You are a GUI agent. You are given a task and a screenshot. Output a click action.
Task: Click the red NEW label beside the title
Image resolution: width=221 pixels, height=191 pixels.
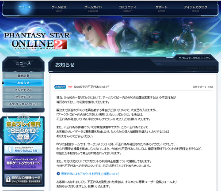[x=70, y=87]
